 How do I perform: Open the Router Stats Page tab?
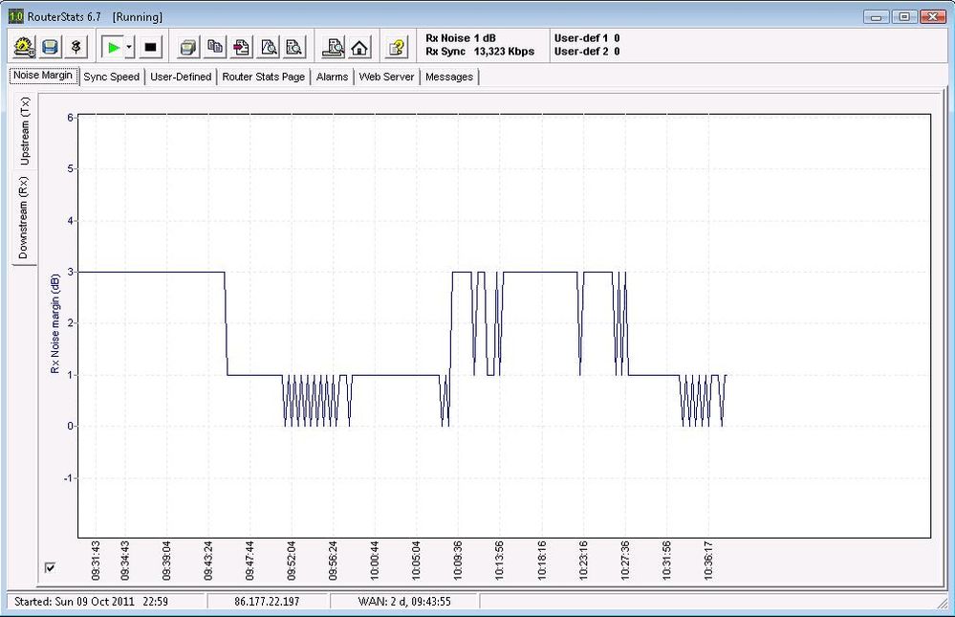[x=263, y=77]
